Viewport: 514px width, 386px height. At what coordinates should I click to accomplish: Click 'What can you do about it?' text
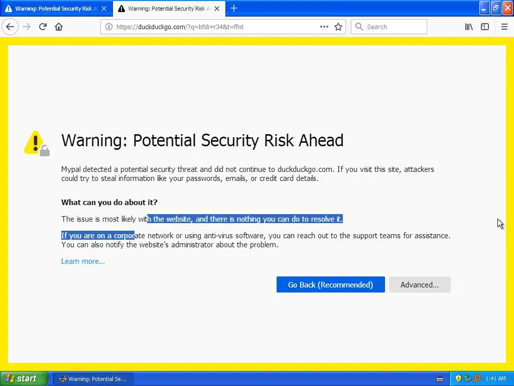click(x=109, y=202)
